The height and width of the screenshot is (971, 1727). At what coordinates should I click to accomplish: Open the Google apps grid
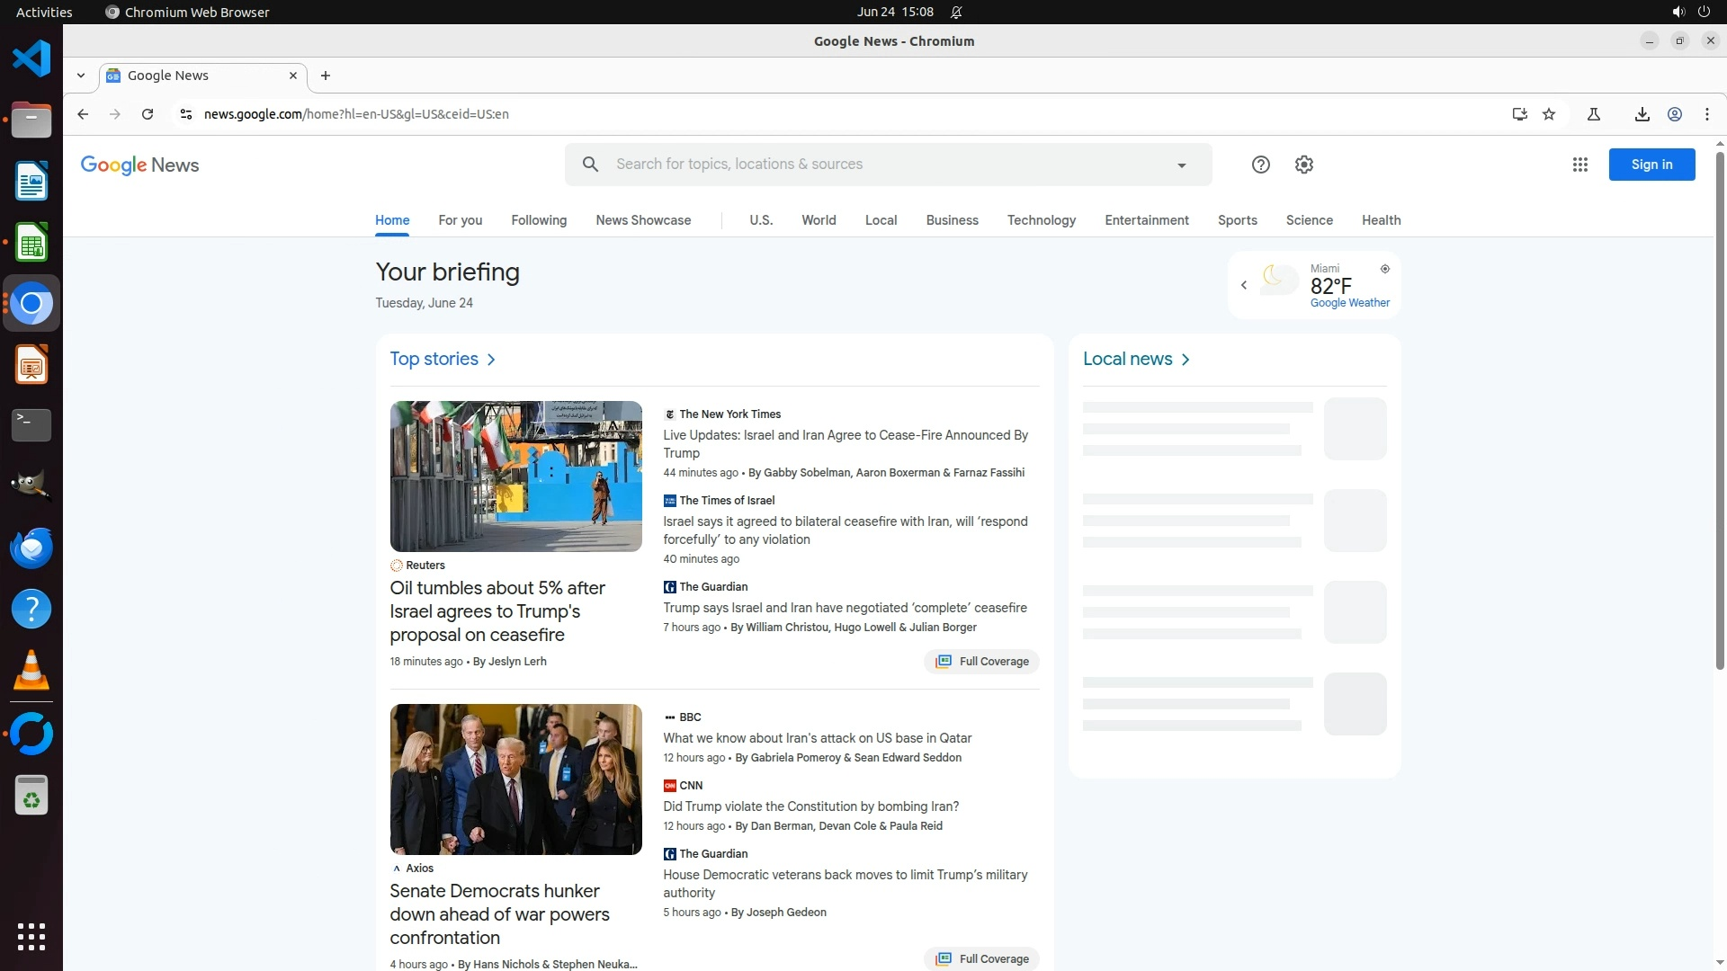(1579, 165)
